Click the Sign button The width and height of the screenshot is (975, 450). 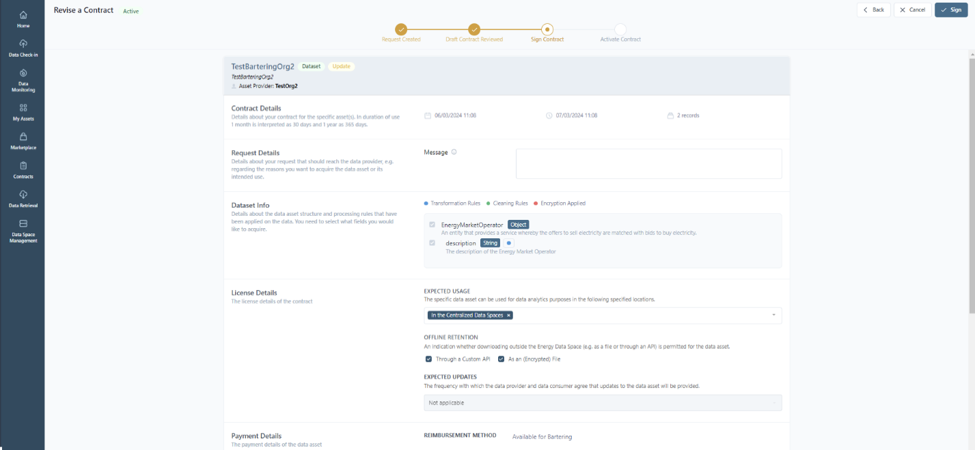951,10
